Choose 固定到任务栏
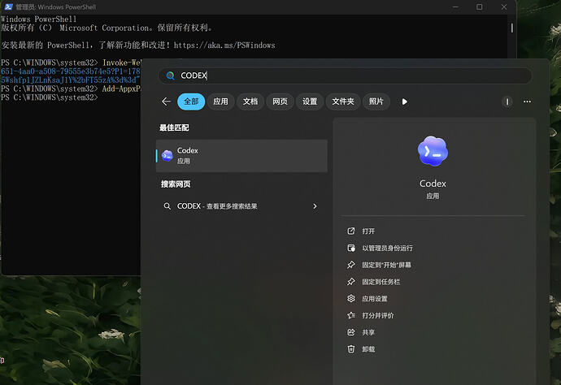Image resolution: width=561 pixels, height=385 pixels. coord(381,282)
